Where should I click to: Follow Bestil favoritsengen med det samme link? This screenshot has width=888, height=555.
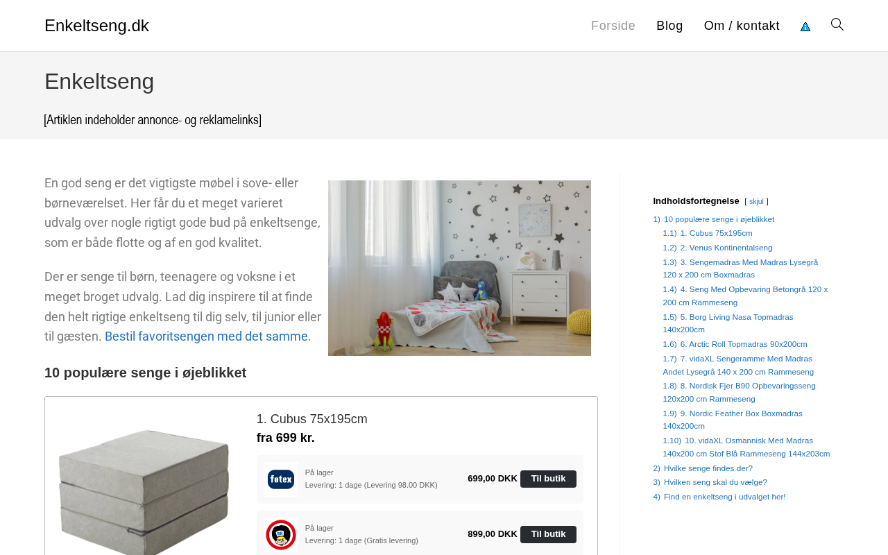pyautogui.click(x=206, y=336)
